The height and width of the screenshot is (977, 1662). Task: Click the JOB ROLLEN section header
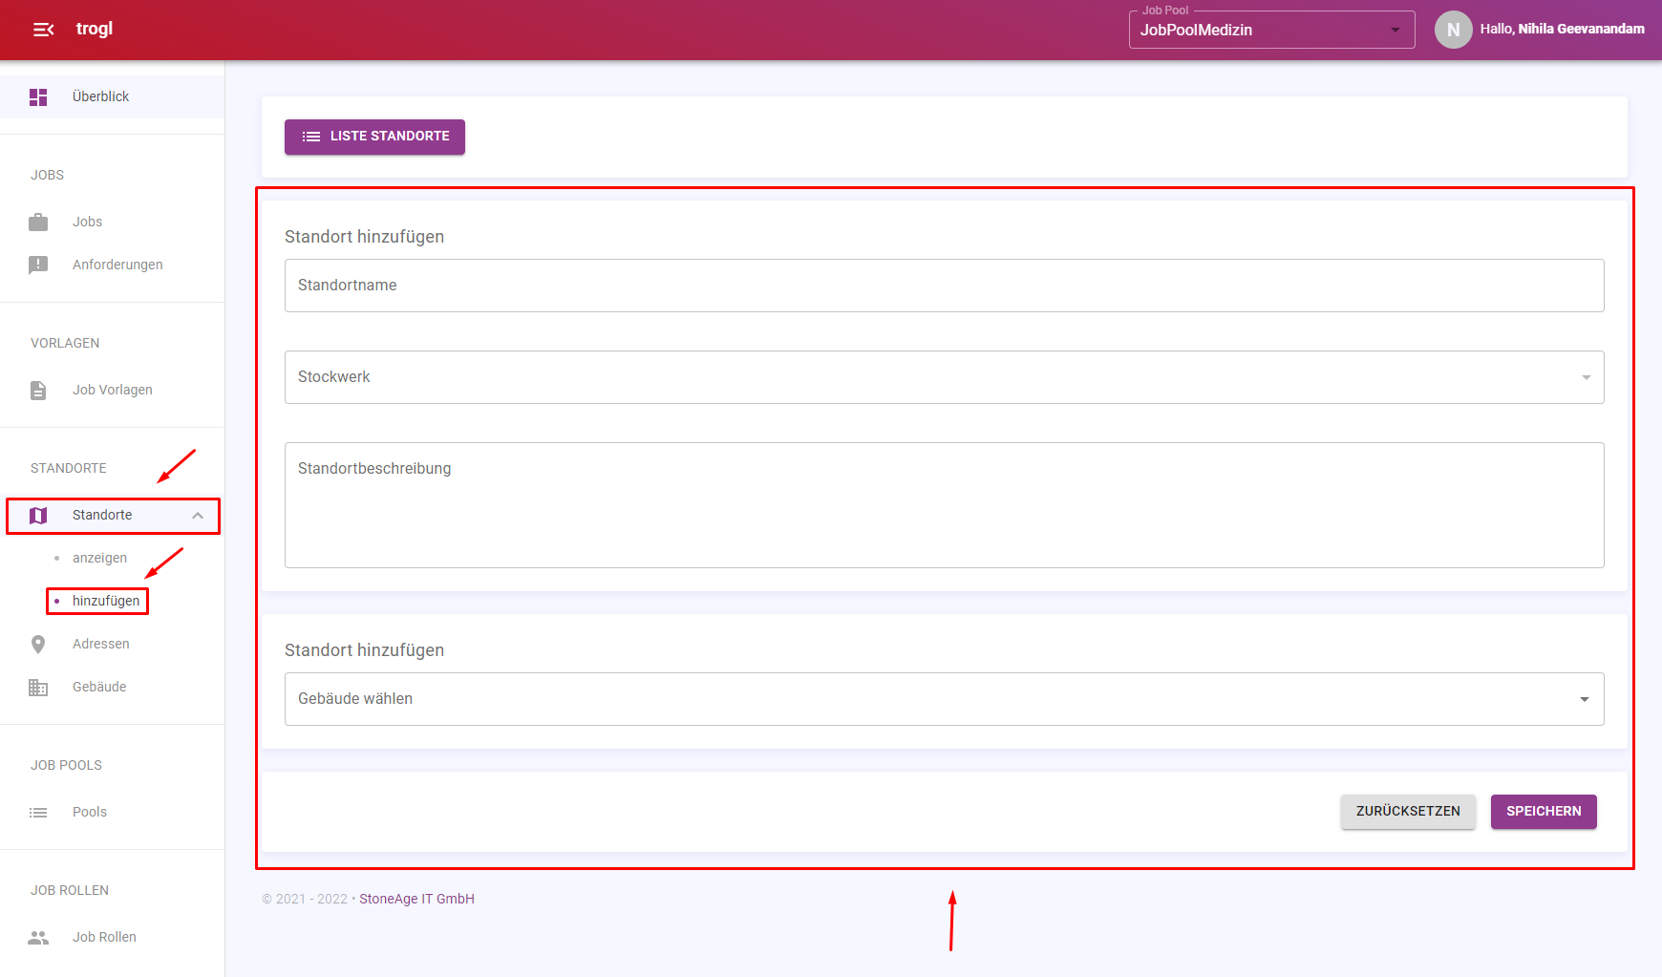coord(70,890)
